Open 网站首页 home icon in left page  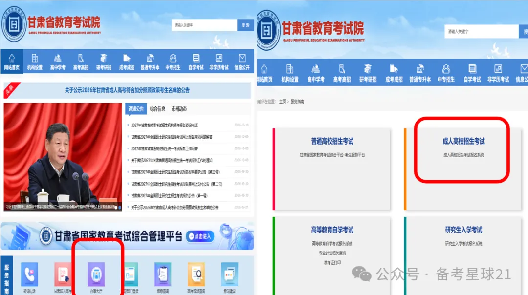(x=12, y=58)
